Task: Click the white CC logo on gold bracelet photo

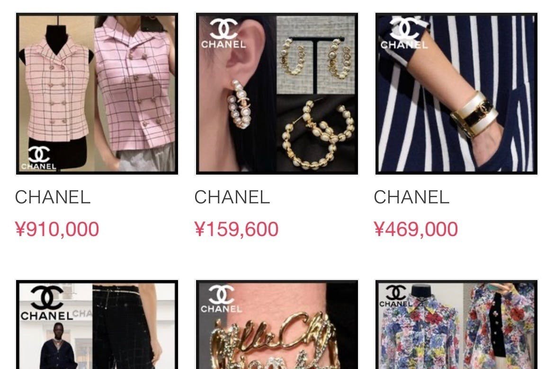Action: (x=221, y=299)
